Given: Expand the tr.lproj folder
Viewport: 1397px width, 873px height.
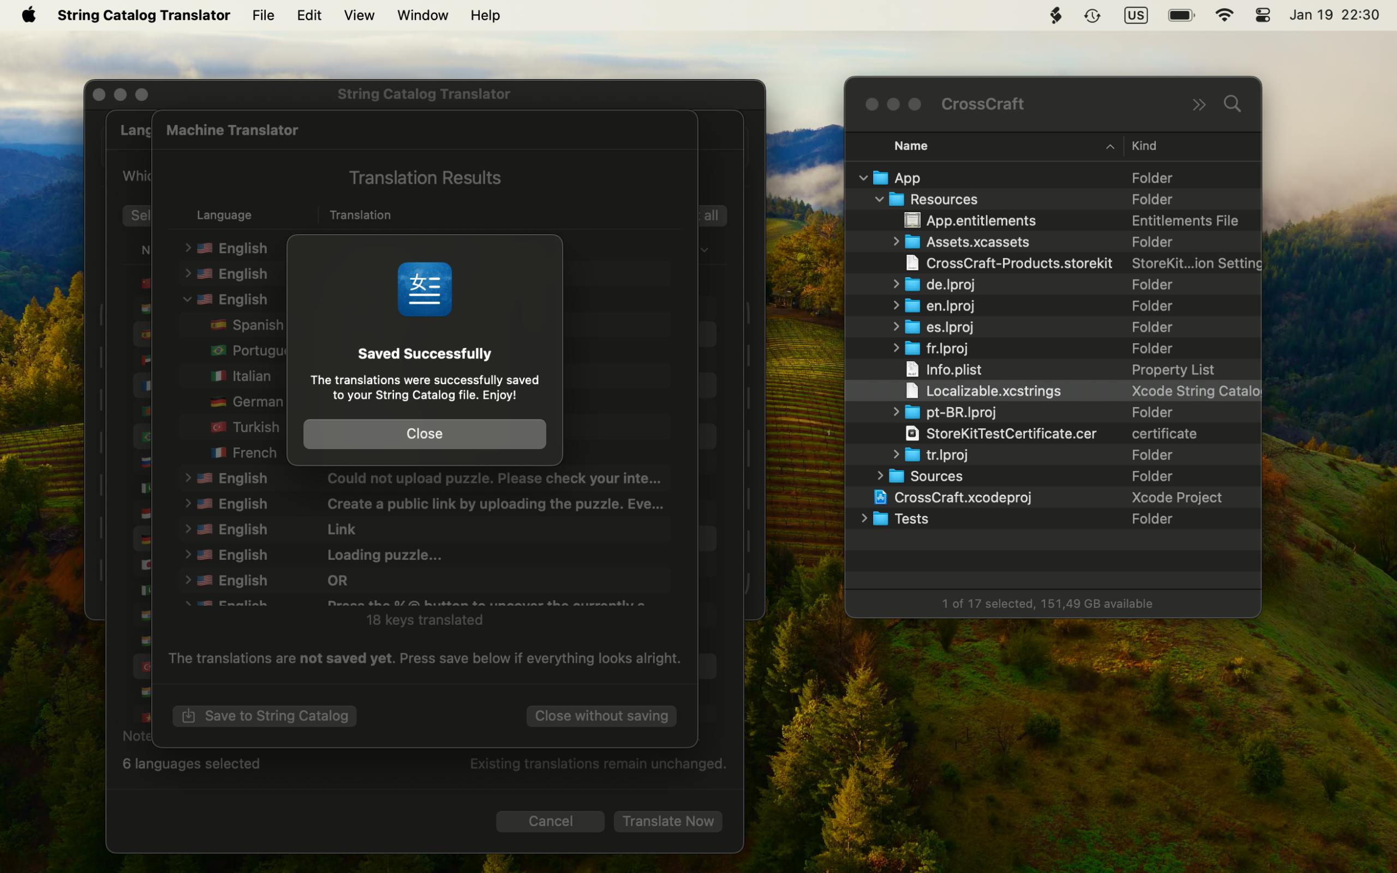Looking at the screenshot, I should click(x=895, y=455).
